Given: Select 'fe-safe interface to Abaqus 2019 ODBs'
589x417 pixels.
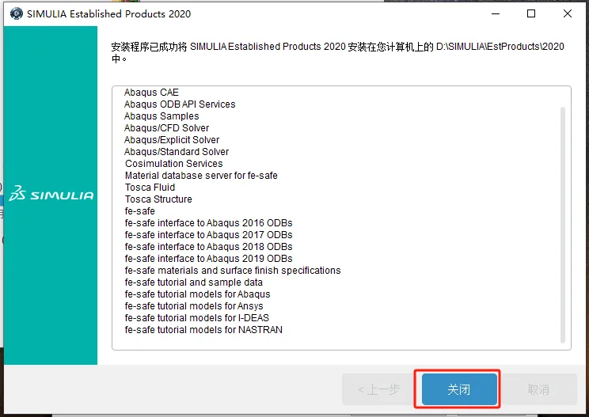Looking at the screenshot, I should tap(208, 259).
